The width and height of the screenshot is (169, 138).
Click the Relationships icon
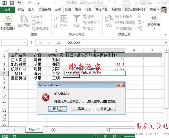(x=140, y=29)
